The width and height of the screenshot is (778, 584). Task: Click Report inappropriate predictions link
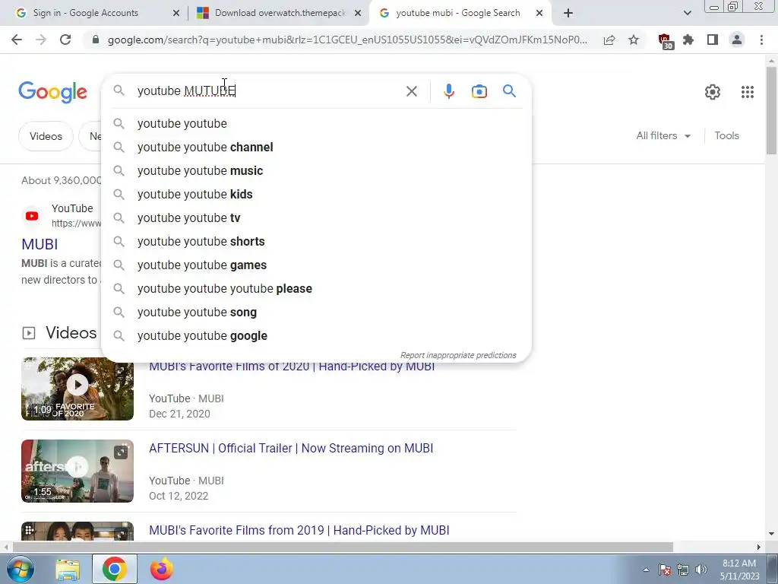458,355
